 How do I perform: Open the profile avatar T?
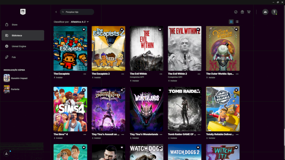point(274,12)
